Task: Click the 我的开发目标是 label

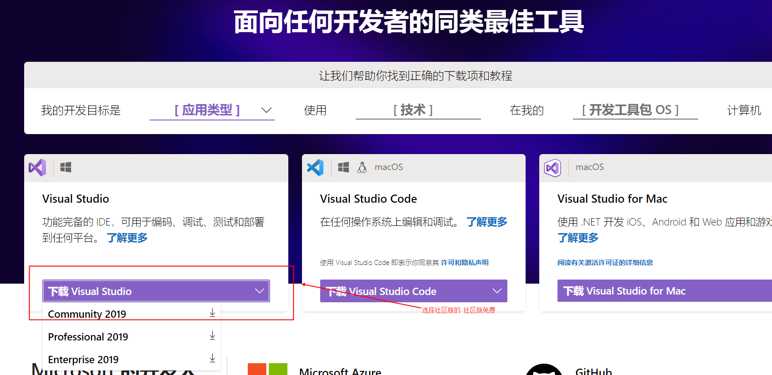Action: [x=81, y=110]
